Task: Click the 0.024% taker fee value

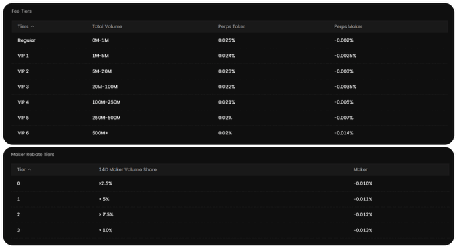Action: pyautogui.click(x=226, y=56)
